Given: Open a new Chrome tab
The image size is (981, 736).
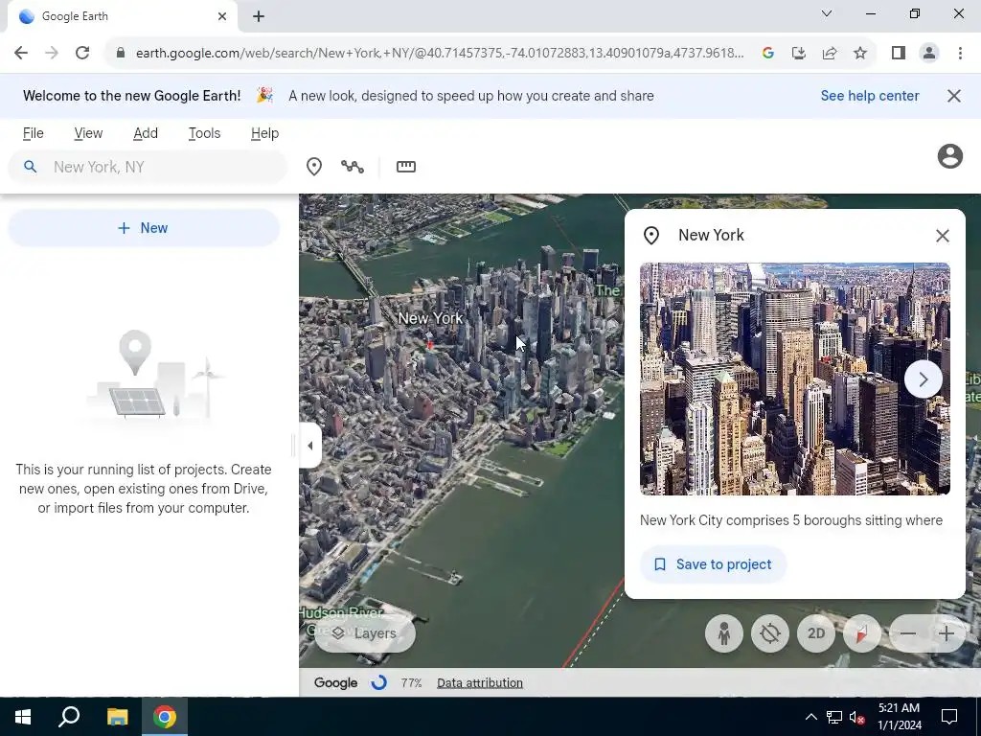Looking at the screenshot, I should tap(259, 16).
